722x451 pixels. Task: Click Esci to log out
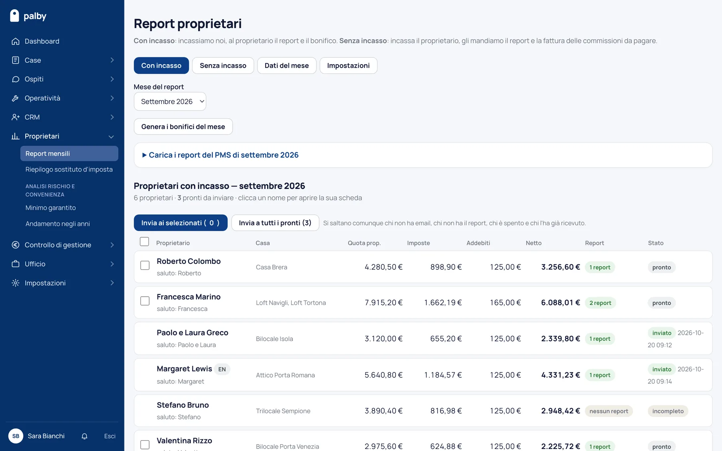(110, 436)
